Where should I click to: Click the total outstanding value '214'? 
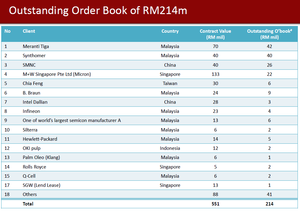(269, 204)
